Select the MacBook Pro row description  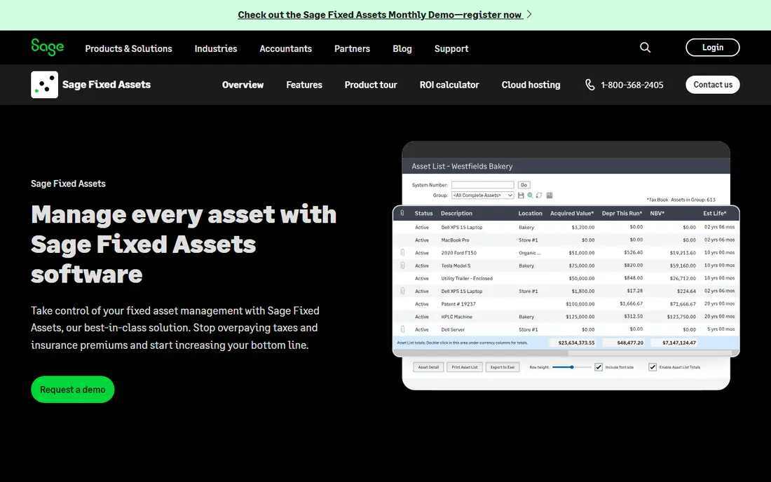[x=456, y=240]
